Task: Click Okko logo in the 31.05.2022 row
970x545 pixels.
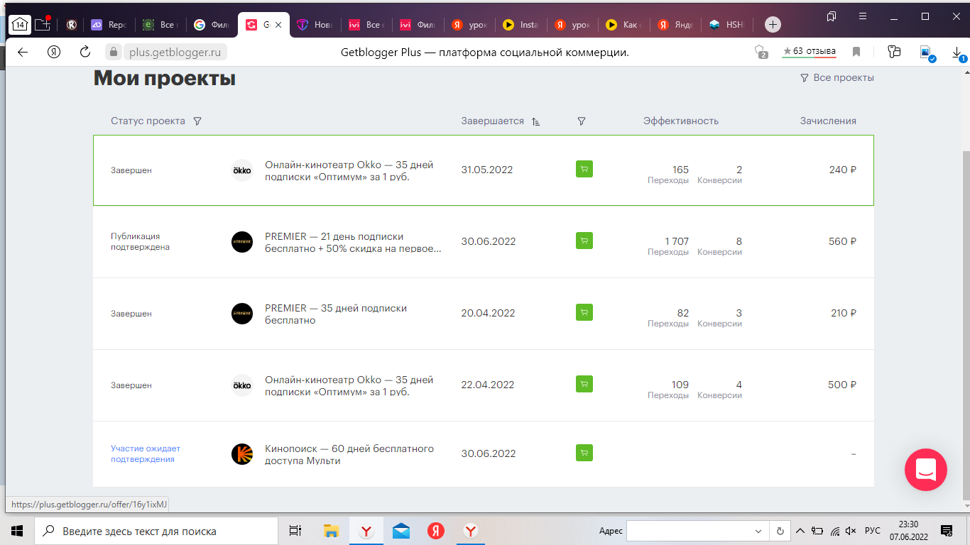Action: click(242, 170)
